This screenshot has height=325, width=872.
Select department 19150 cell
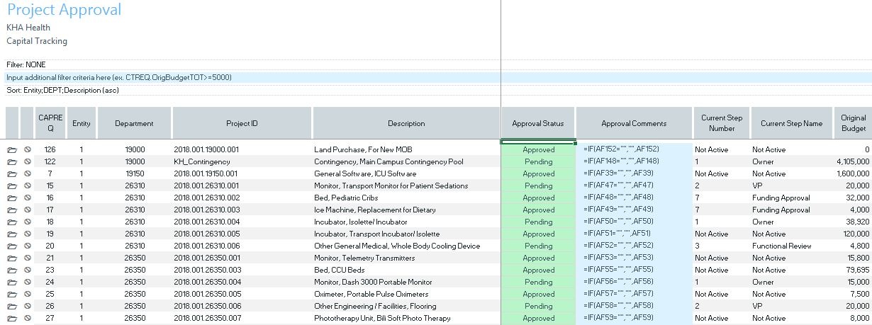135,174
